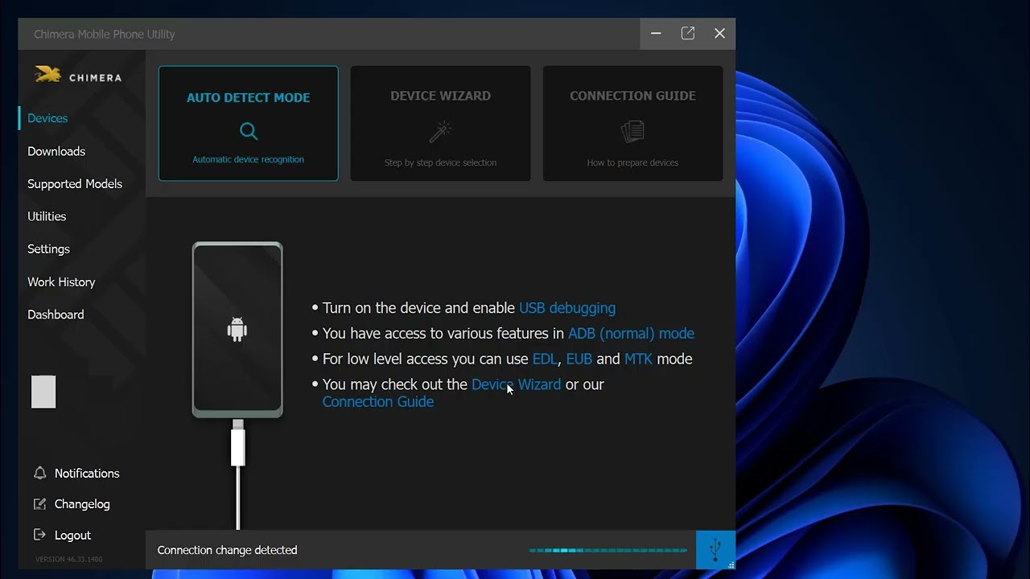Follow the Connection Guide text link

point(378,402)
